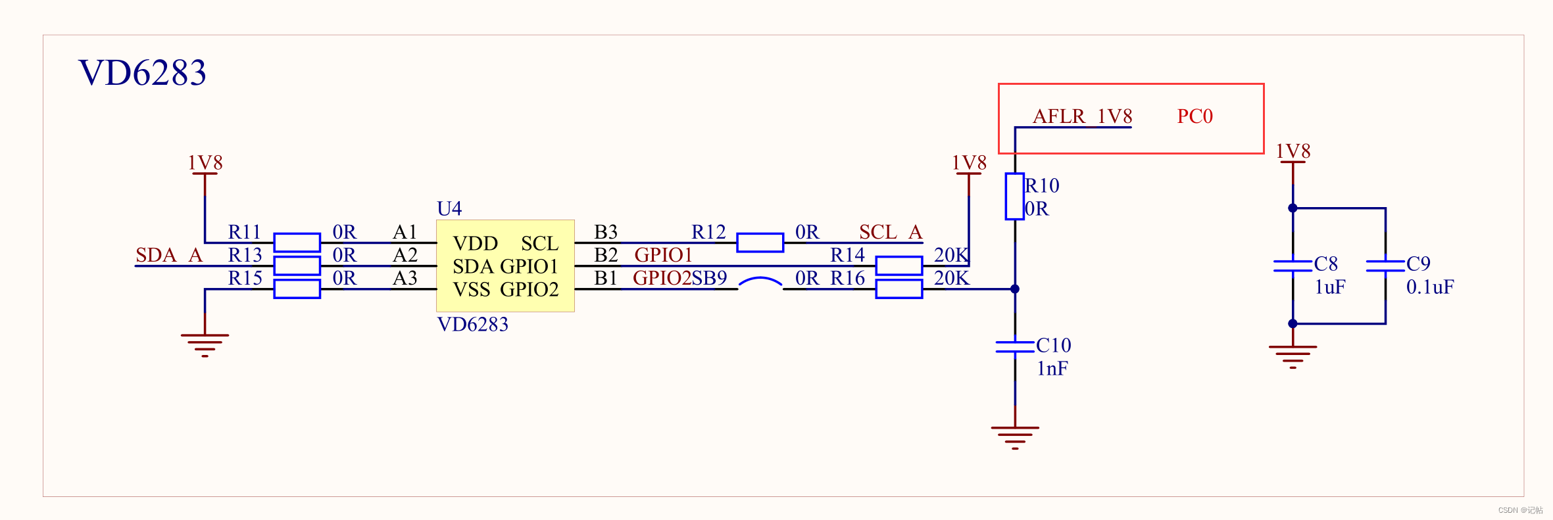Click the PC0 label
Screen dimensions: 1553x520
coord(1195,116)
